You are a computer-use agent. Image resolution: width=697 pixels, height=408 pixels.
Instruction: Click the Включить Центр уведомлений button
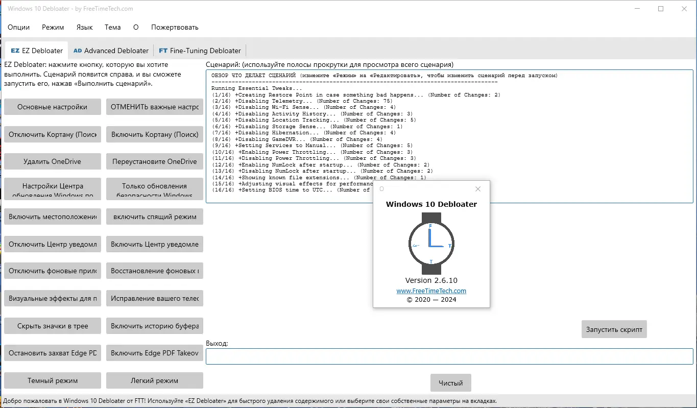[x=155, y=244]
